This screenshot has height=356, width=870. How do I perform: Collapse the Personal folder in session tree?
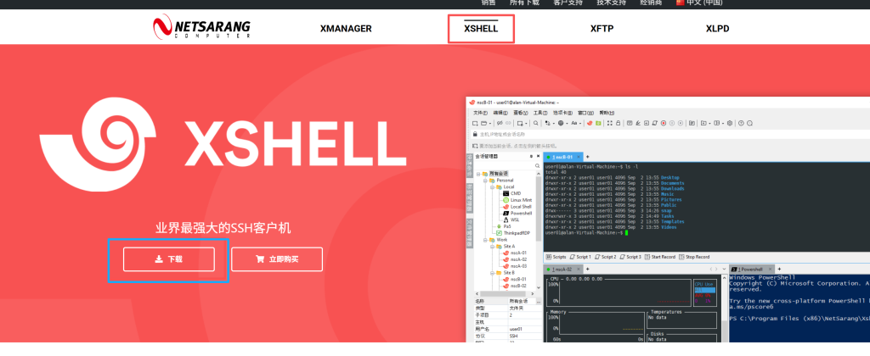coord(483,181)
